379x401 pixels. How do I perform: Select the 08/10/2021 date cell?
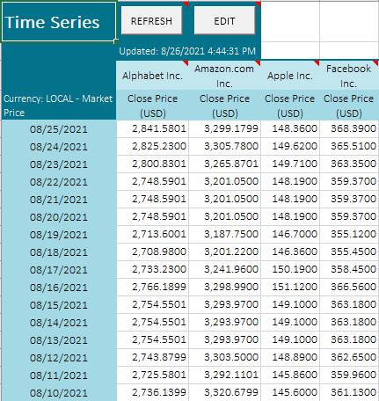59,393
